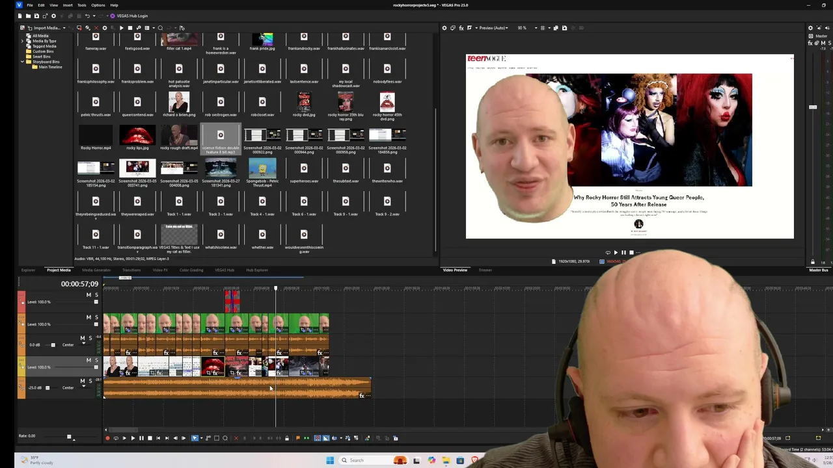
Task: Open project properties with the top toolbar gear
Action: [53, 16]
